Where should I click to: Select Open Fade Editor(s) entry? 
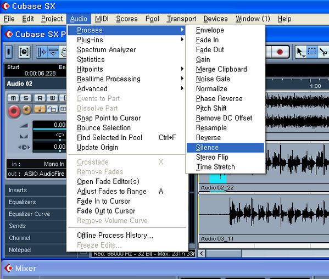tap(127, 181)
